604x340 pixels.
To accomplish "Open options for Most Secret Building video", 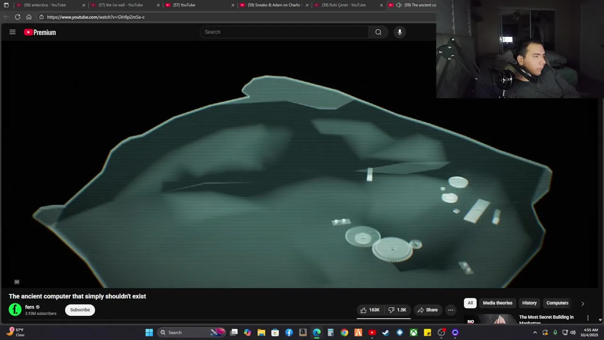I will click(587, 318).
